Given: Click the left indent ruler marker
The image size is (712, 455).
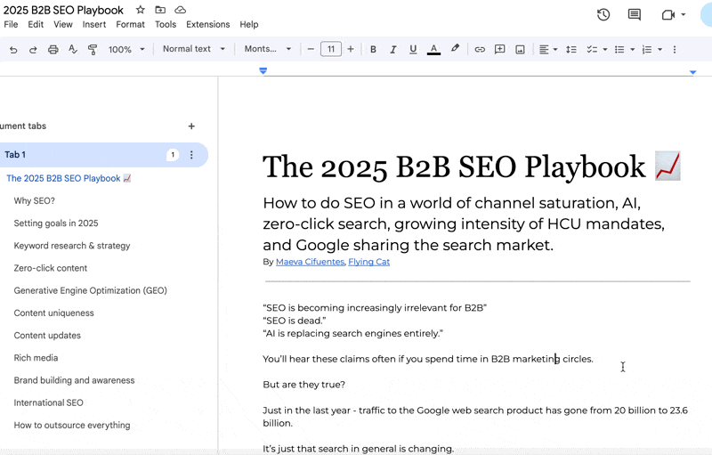Looking at the screenshot, I should tap(263, 71).
